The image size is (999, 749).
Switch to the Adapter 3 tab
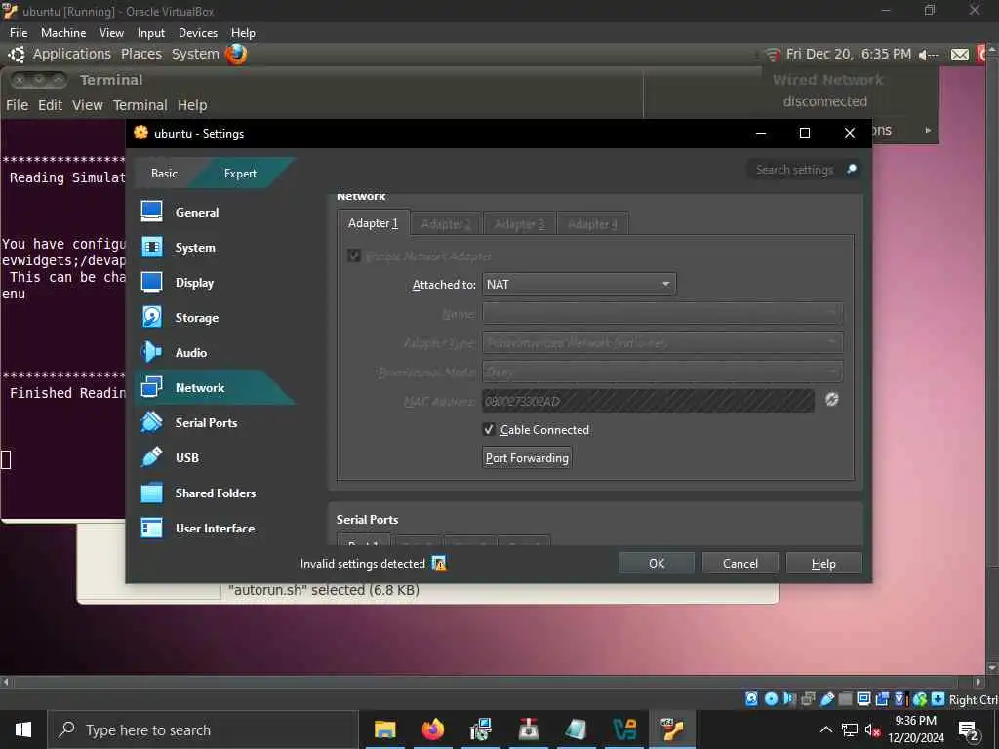[x=519, y=224]
